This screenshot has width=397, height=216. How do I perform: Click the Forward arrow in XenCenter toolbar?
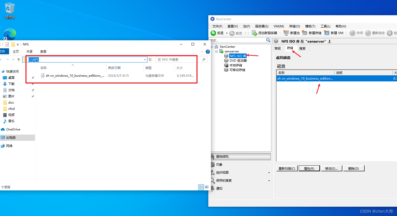(232, 33)
